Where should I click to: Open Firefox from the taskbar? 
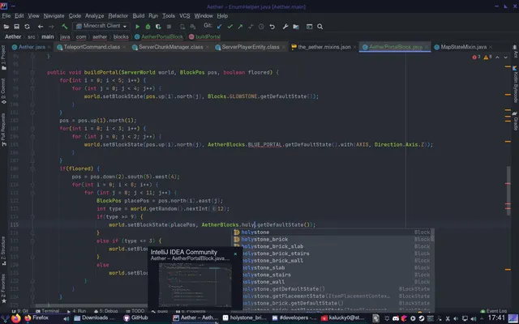pyautogui.click(x=36, y=318)
